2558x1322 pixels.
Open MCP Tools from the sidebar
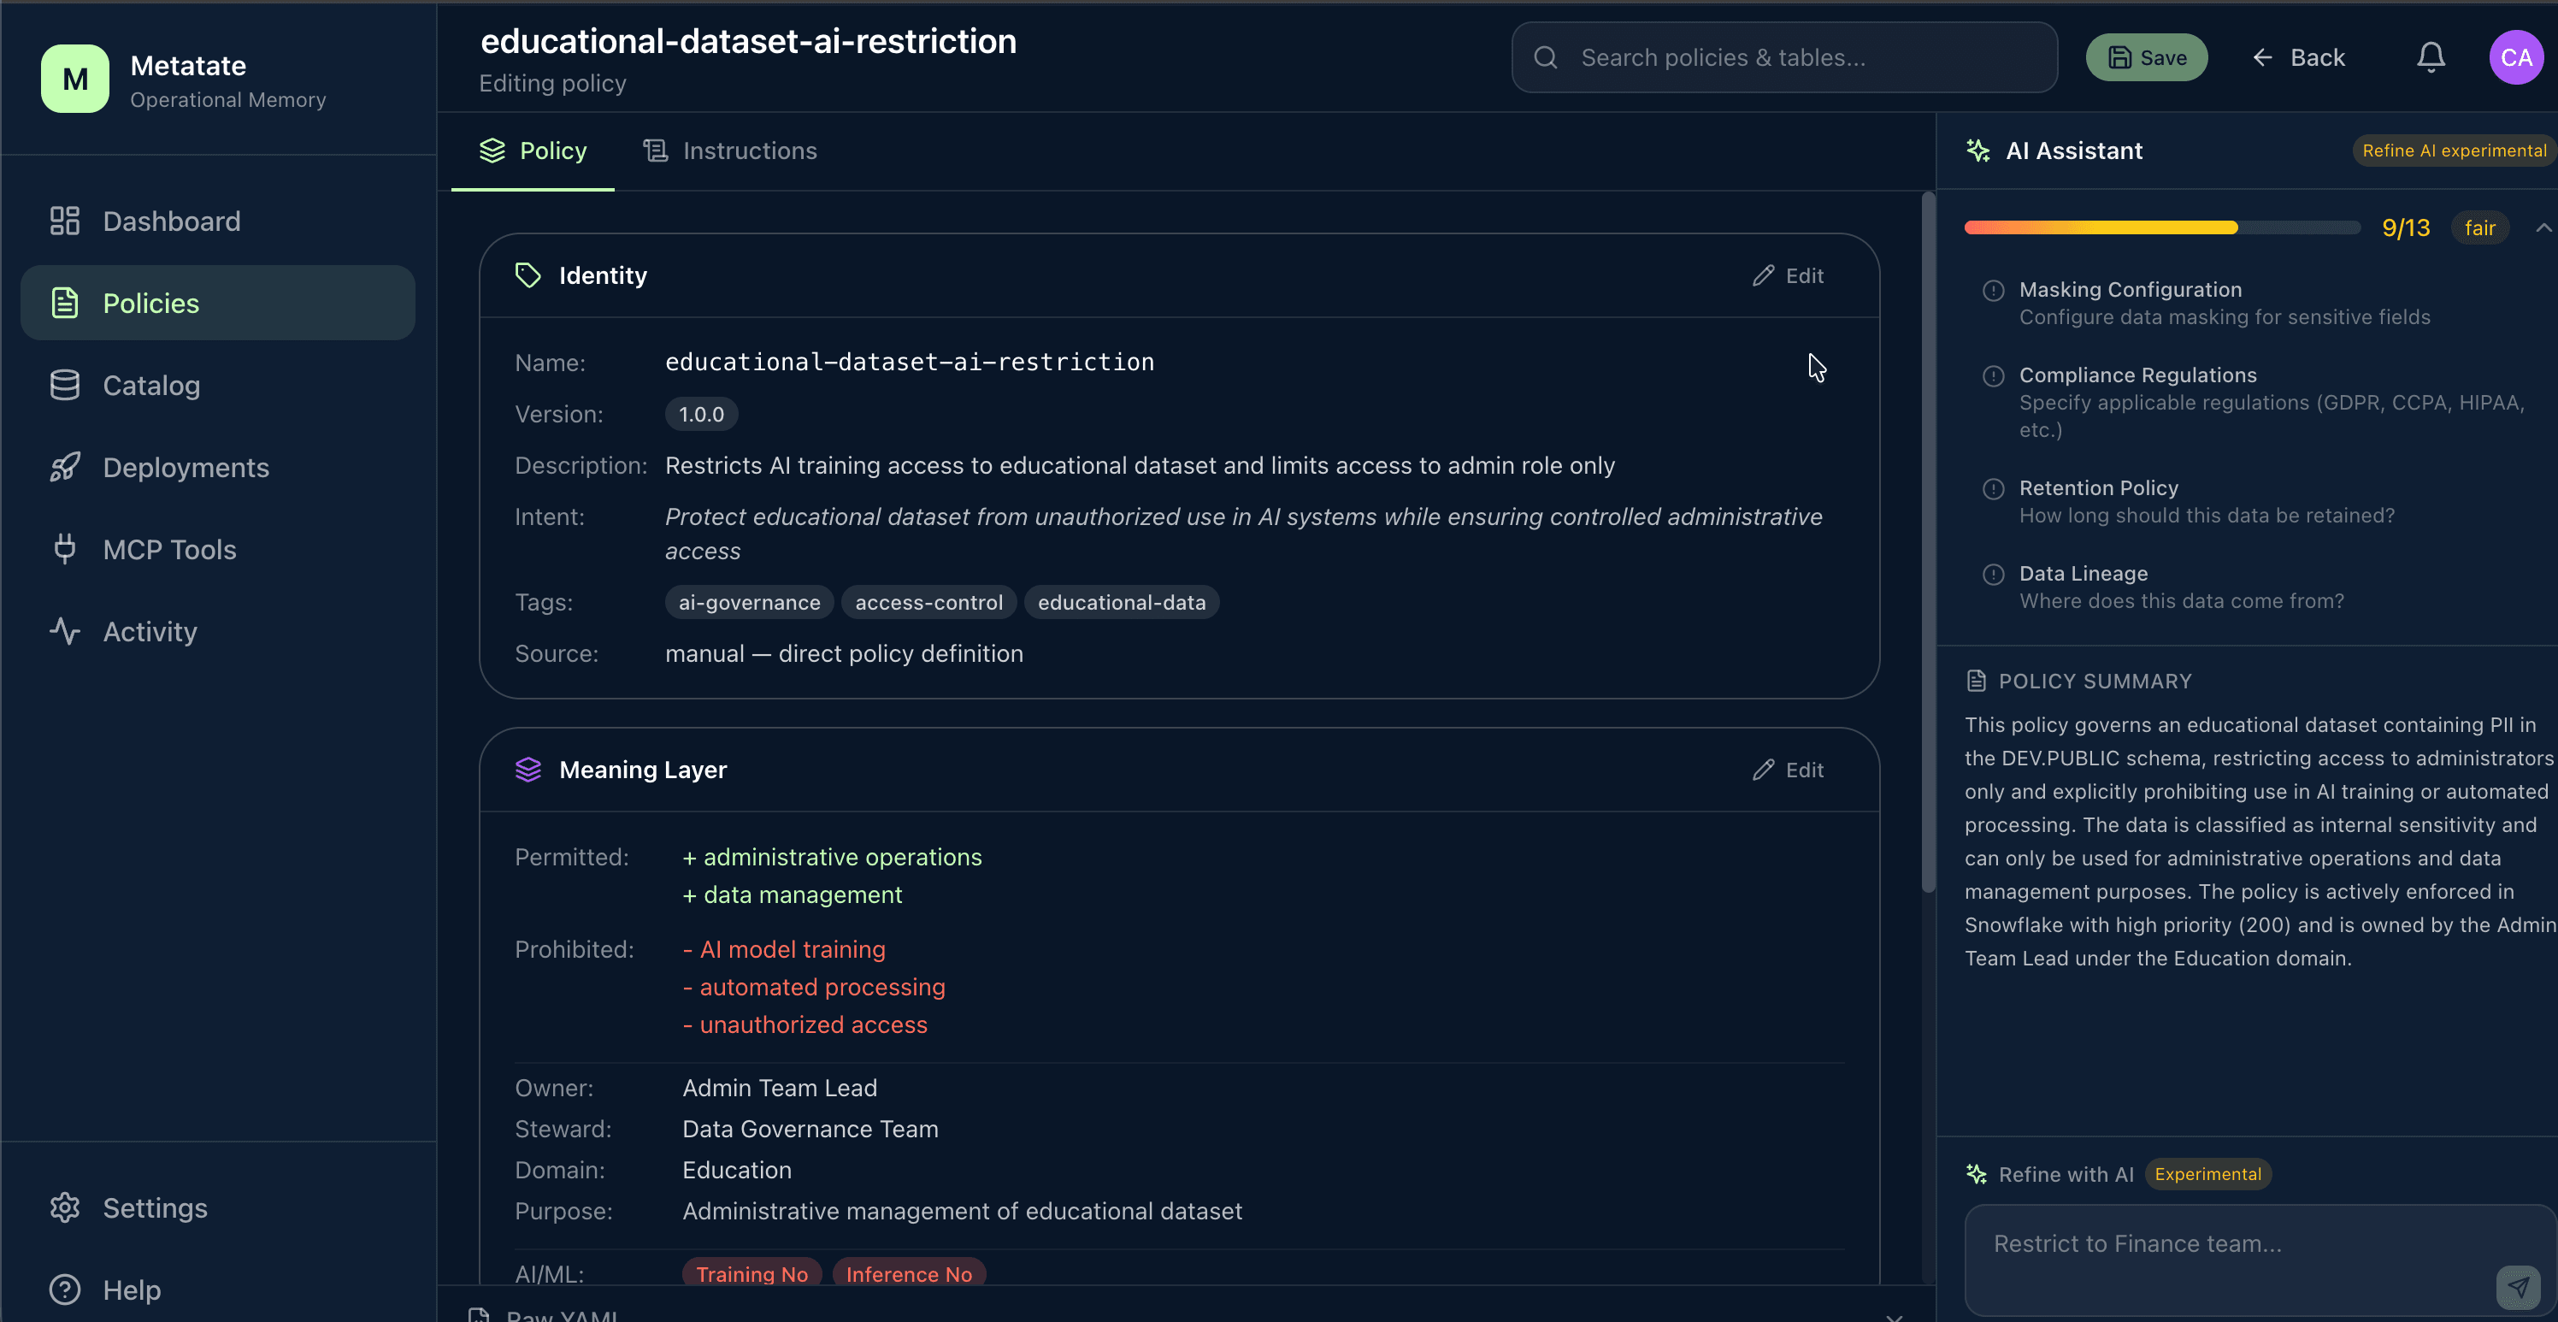[168, 549]
